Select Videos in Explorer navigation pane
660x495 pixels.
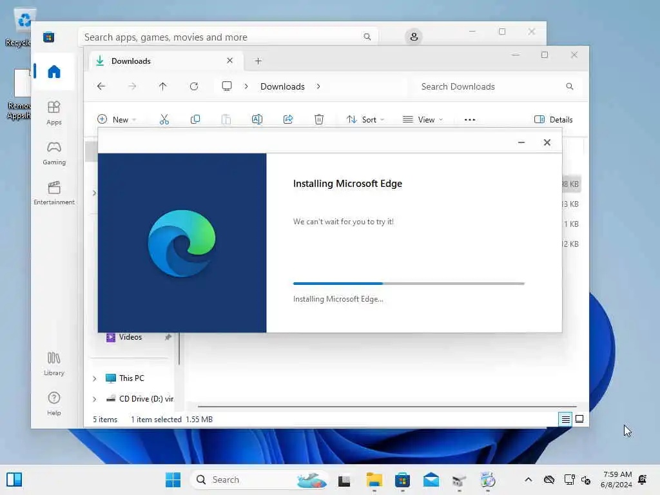(130, 337)
